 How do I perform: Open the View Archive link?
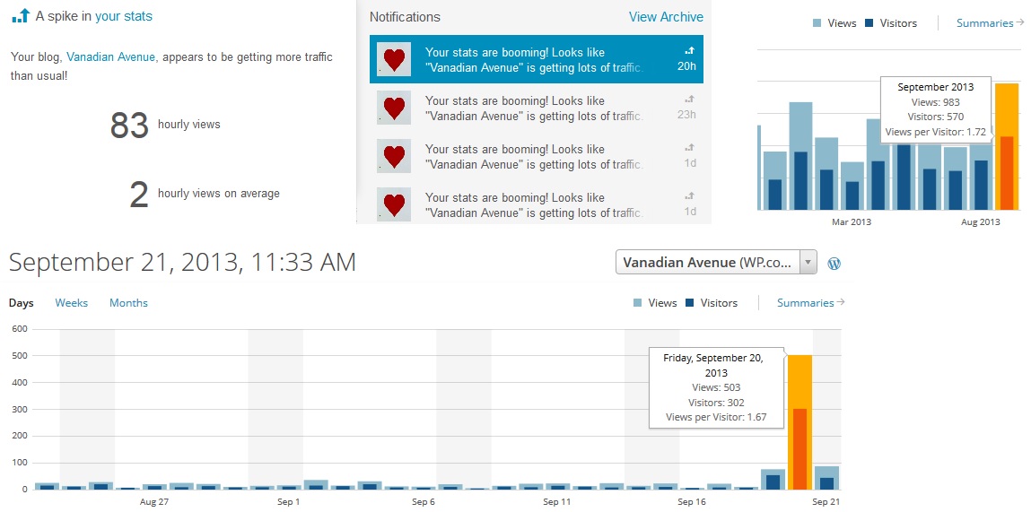click(666, 17)
